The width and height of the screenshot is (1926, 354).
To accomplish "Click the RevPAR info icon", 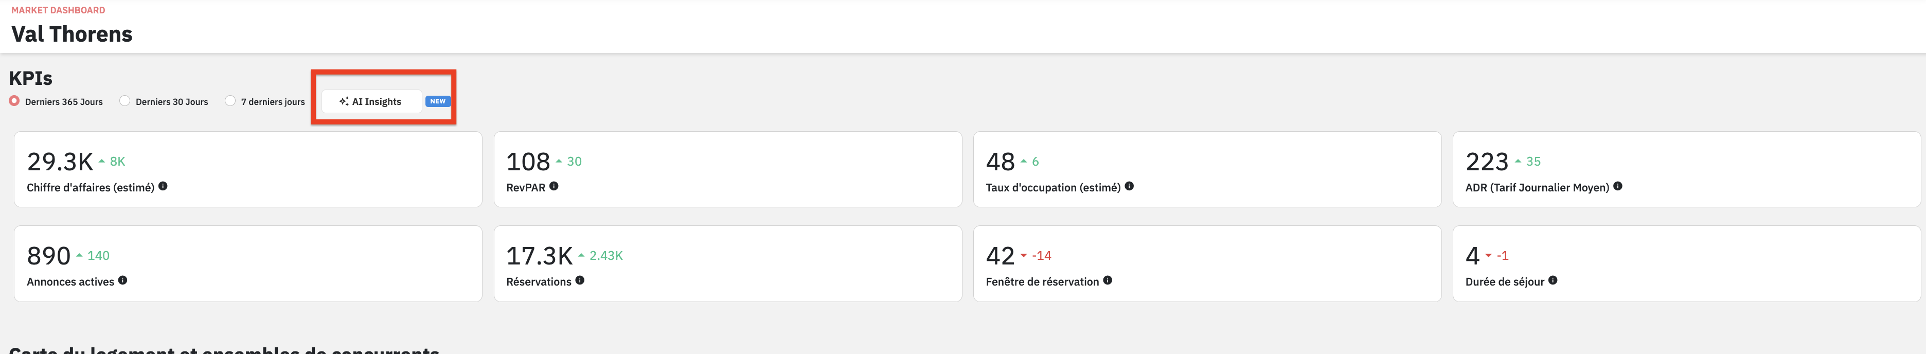I will coord(554,186).
